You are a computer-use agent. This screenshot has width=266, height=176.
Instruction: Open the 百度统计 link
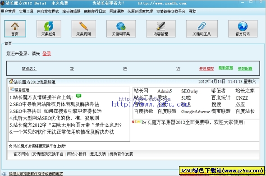point(221,98)
